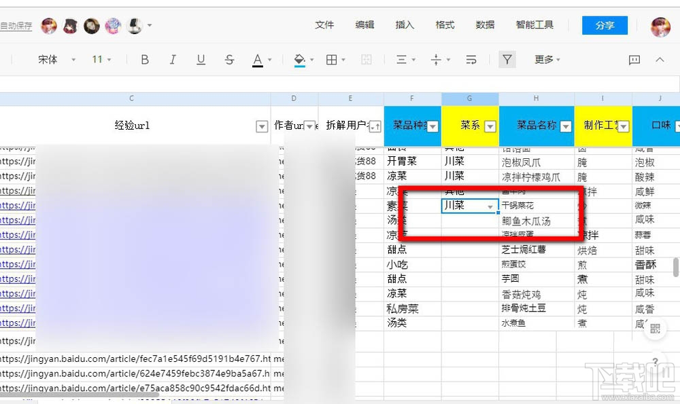Screen dimensions: 680x404
Task: Pick a fill color from the paint bucket swatch
Action: (x=300, y=59)
